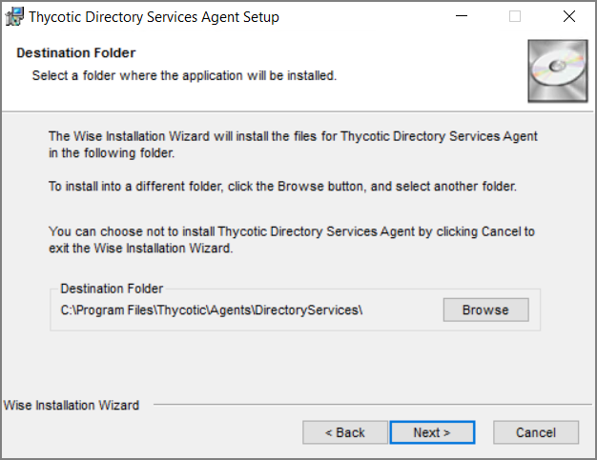Screen dimensions: 597x460
Task: Click the C:\Program Files\Thycotic destination path
Action: 212,310
